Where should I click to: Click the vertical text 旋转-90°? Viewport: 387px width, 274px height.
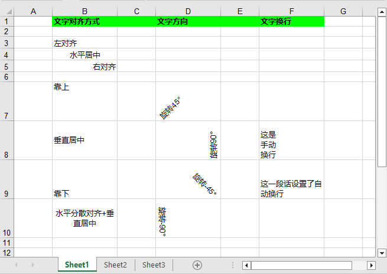(162, 221)
